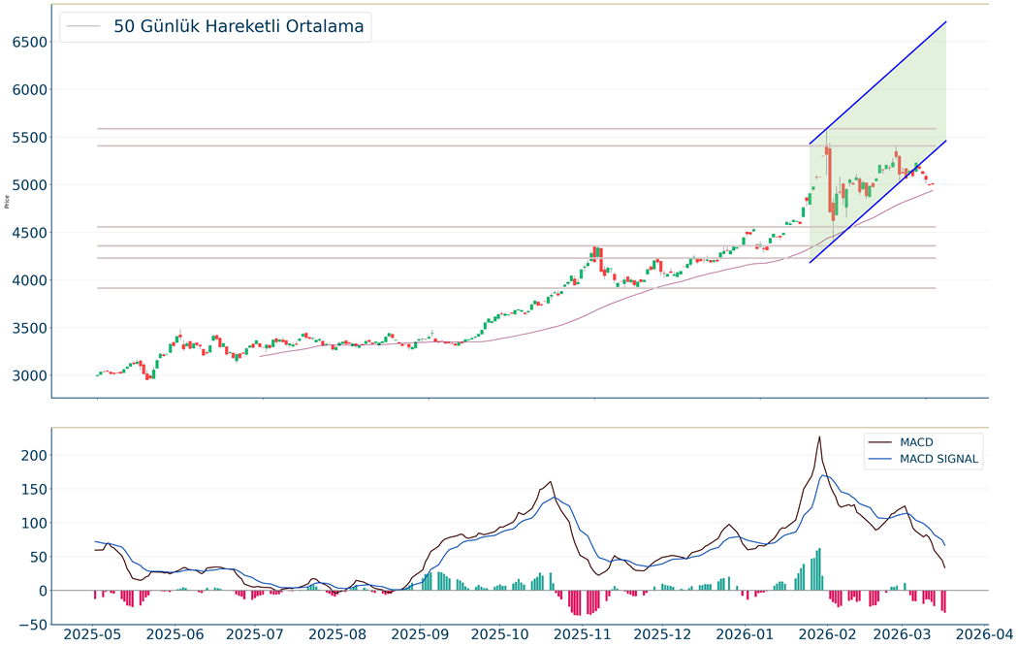The width and height of the screenshot is (1018, 646).
Task: Click the -50 value on MACD axis
Action: (29, 625)
